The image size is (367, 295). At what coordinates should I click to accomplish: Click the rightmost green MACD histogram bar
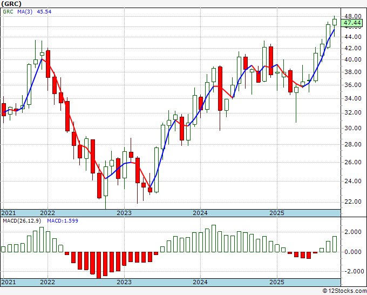point(335,244)
